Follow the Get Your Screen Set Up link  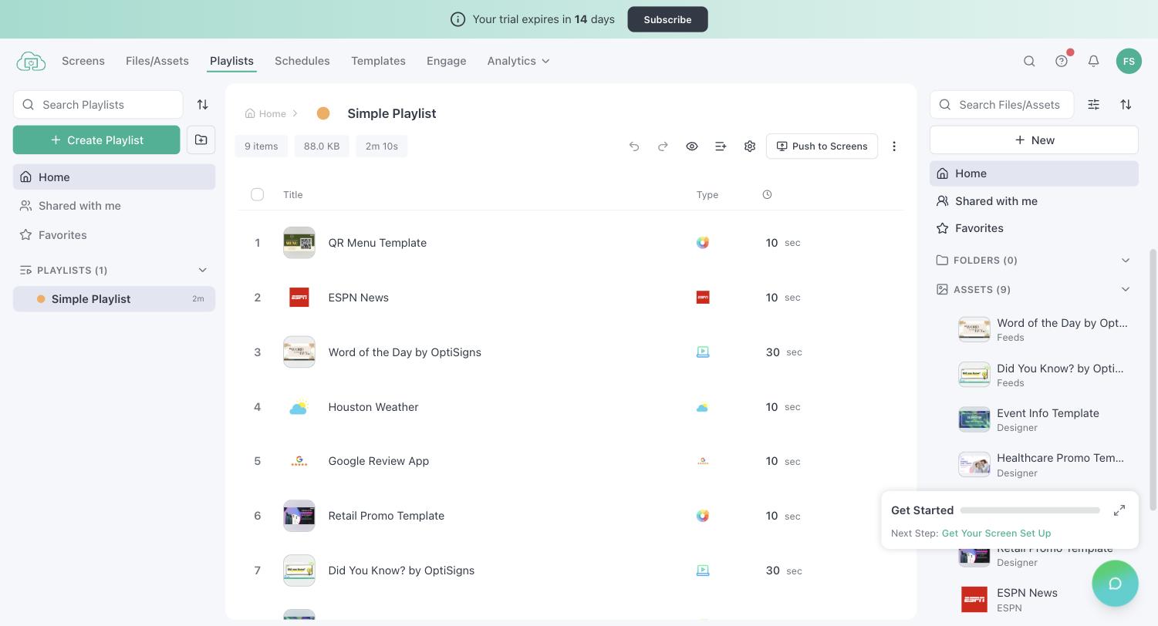pyautogui.click(x=996, y=533)
